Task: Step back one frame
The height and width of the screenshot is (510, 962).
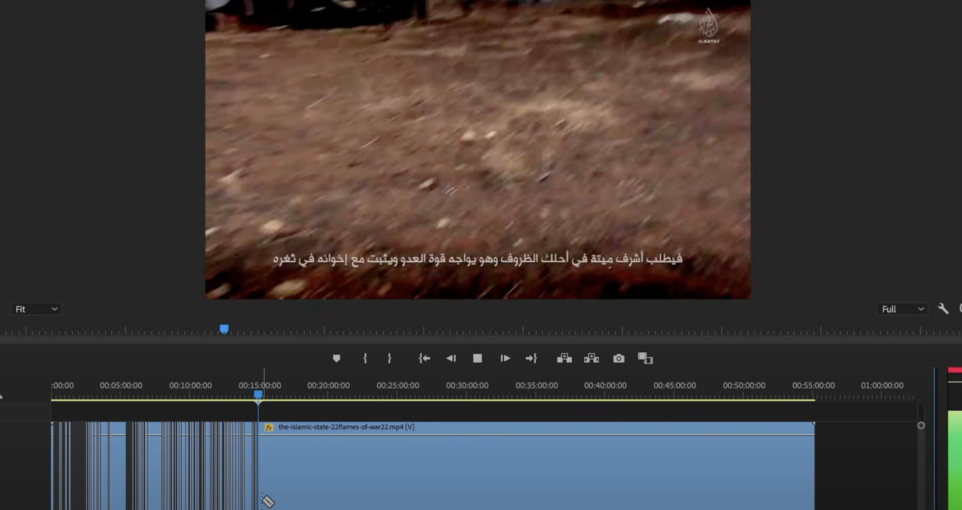Action: [451, 358]
